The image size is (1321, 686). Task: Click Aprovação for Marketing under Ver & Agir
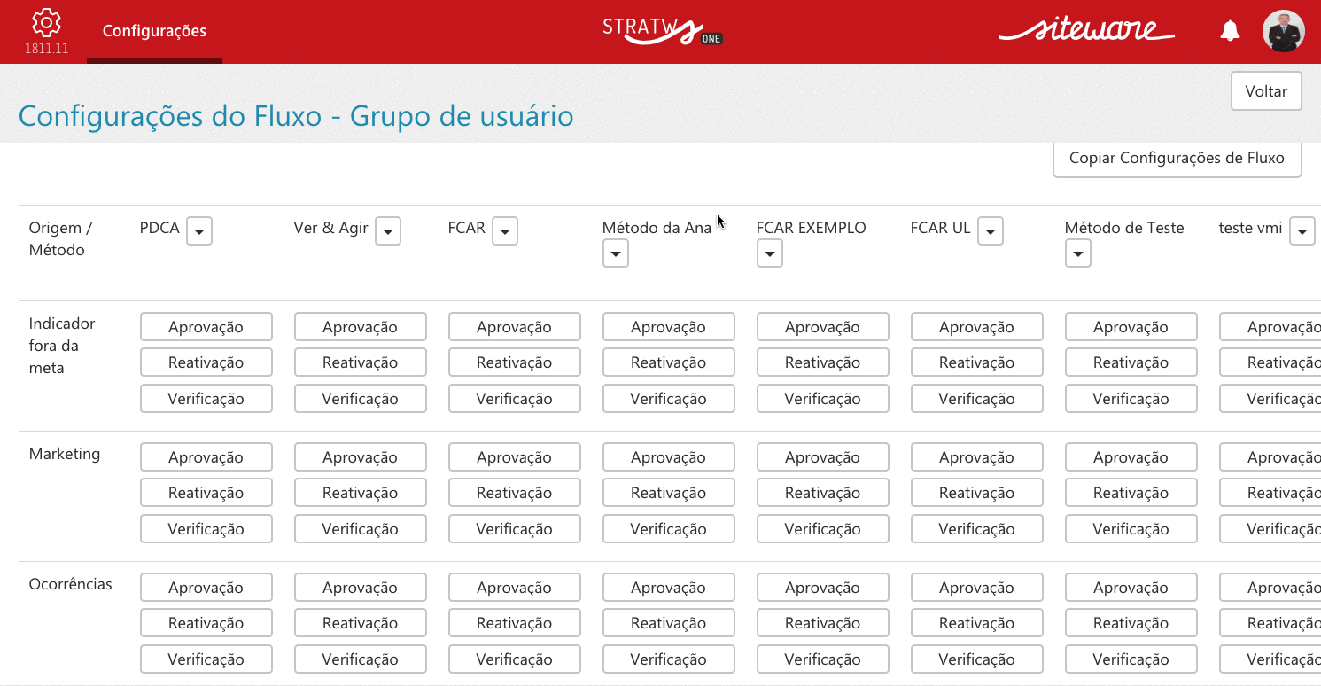click(x=361, y=457)
